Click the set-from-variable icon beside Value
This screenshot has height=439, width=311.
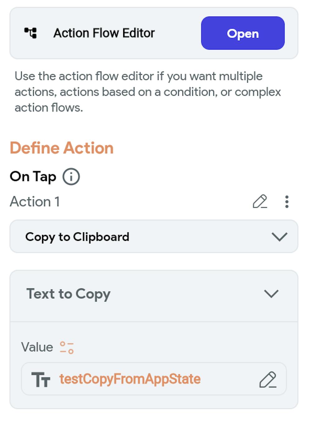click(67, 347)
